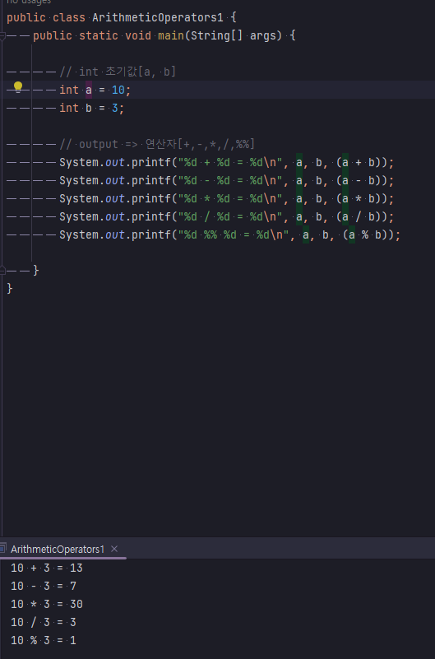The image size is (435, 659).
Task: Click the value 3 in int b declaration
Action: (x=115, y=108)
